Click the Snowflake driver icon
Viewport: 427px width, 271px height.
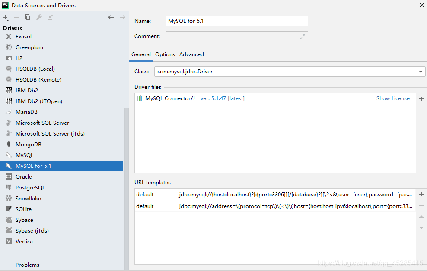[x=9, y=198]
